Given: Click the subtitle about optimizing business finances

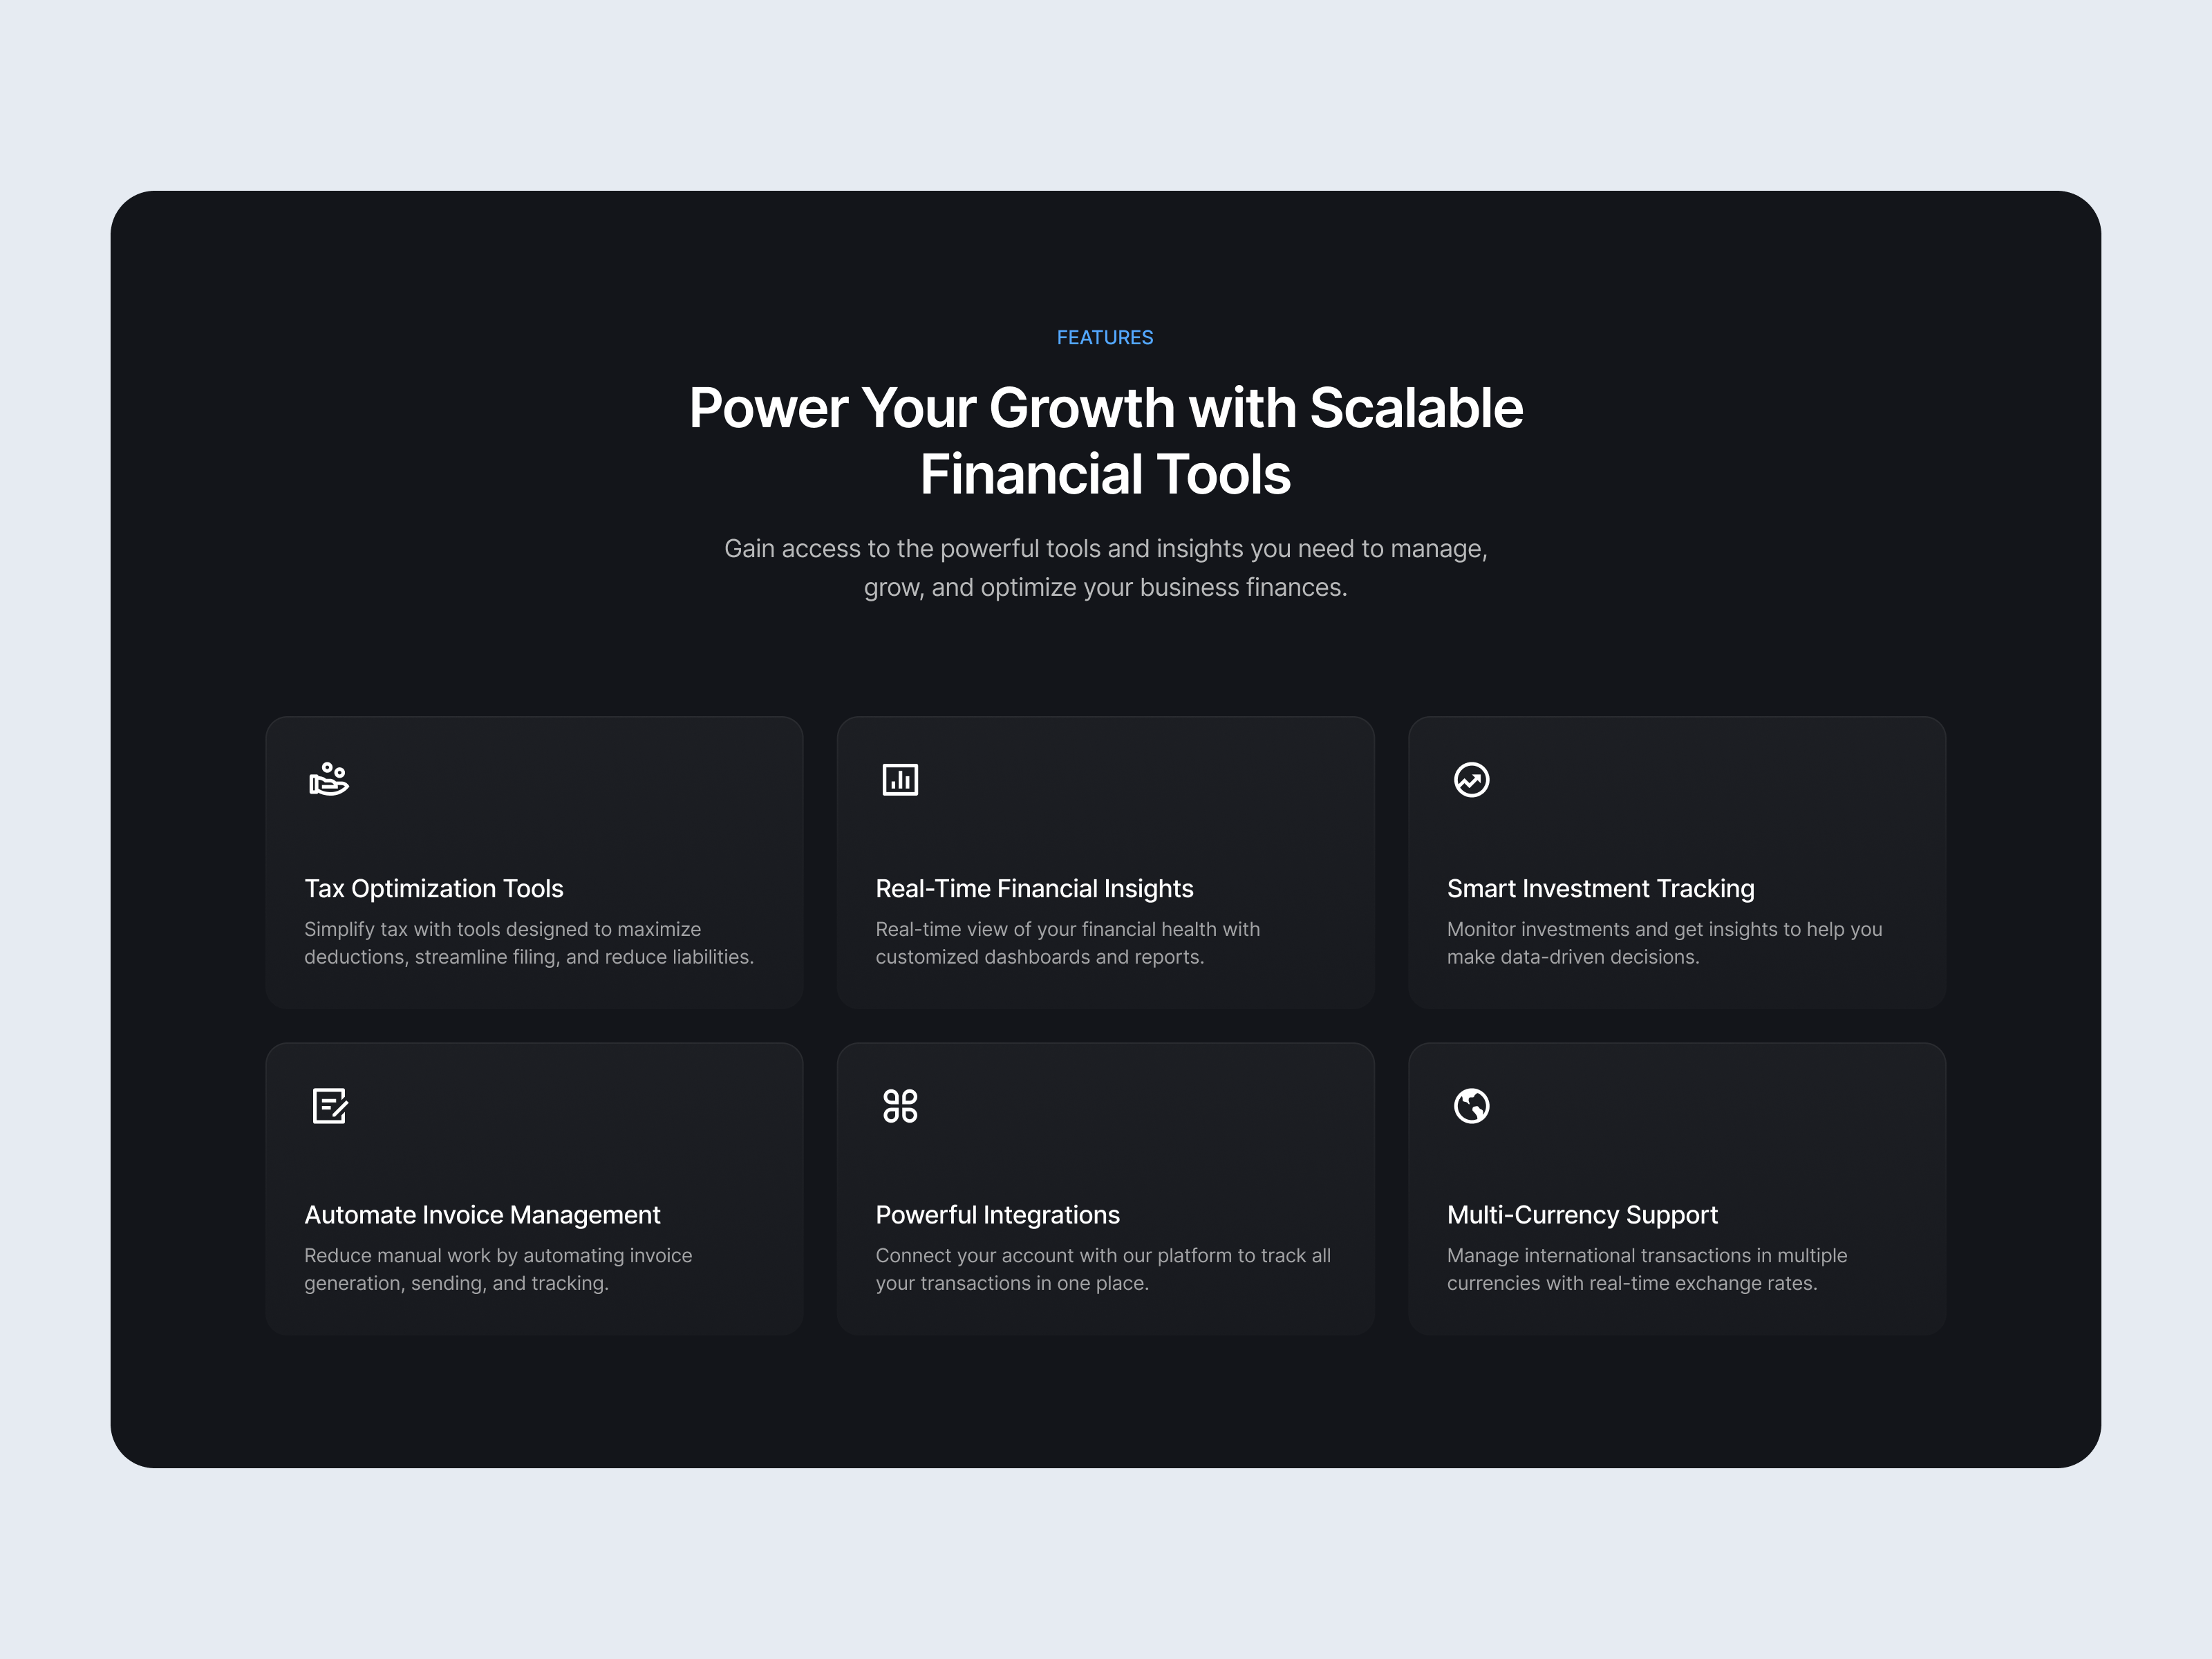Looking at the screenshot, I should (x=1104, y=567).
